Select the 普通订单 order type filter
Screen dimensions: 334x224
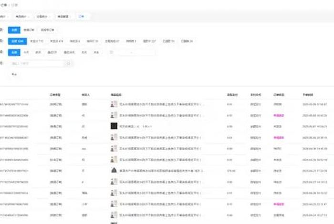[30, 30]
